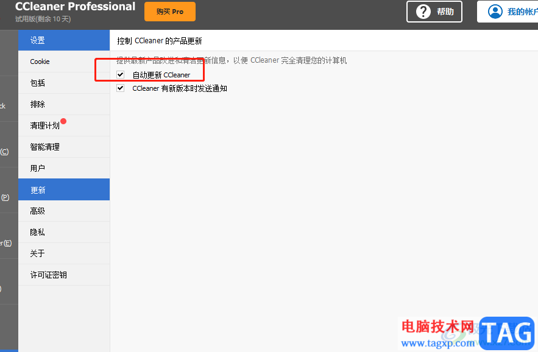Image resolution: width=538 pixels, height=352 pixels.
Task: Click the Buy Pro orange button
Action: click(x=170, y=12)
